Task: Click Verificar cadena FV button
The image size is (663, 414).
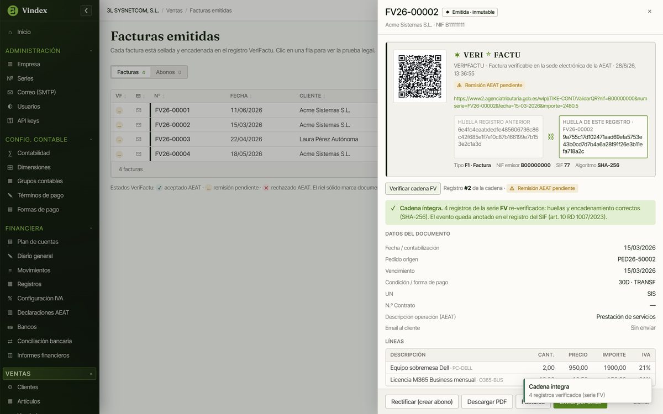Action: click(413, 188)
